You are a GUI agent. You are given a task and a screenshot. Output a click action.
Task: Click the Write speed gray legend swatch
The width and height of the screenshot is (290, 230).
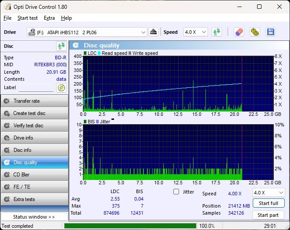coord(130,53)
